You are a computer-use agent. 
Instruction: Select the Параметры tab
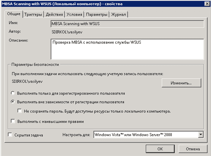[96, 14]
